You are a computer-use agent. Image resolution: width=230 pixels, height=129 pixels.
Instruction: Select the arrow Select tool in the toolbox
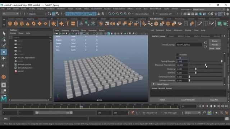[4, 33]
